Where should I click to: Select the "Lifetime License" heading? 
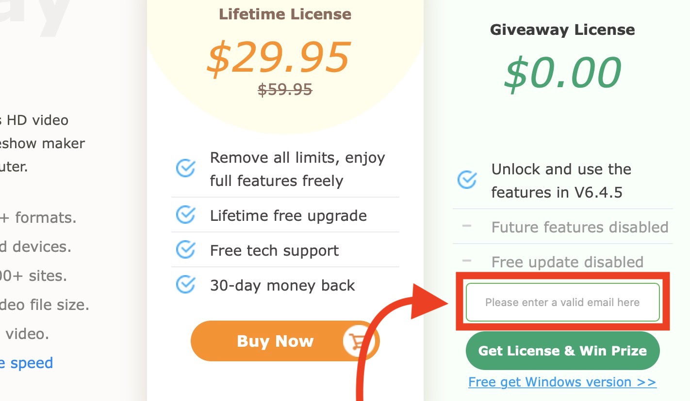point(285,14)
